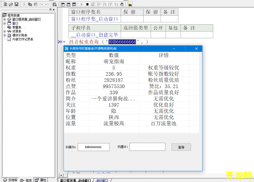Click the search magnifier toolbar icon
This screenshot has height=182, width=254.
point(55,4)
